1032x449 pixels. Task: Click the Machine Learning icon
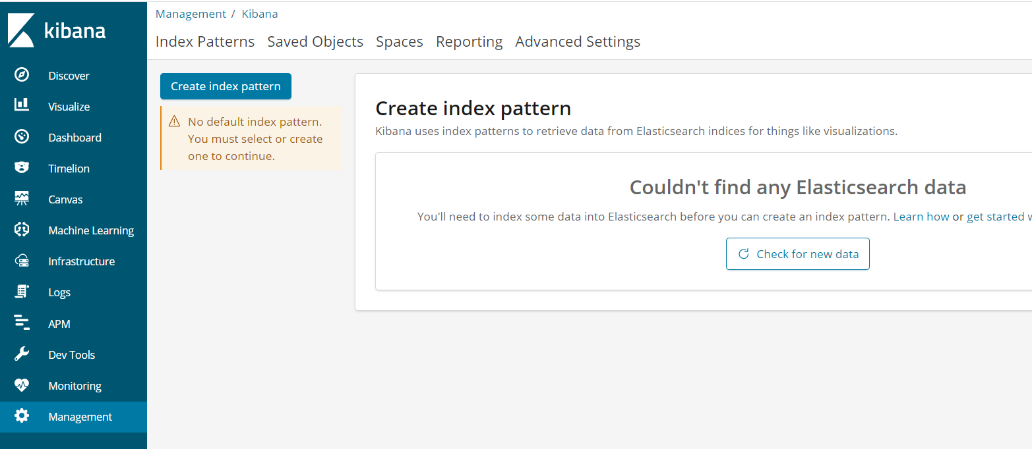tap(22, 230)
